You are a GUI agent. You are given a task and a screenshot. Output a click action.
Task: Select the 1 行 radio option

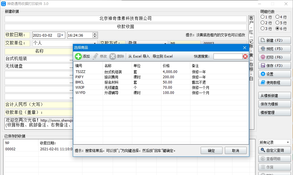(263, 17)
